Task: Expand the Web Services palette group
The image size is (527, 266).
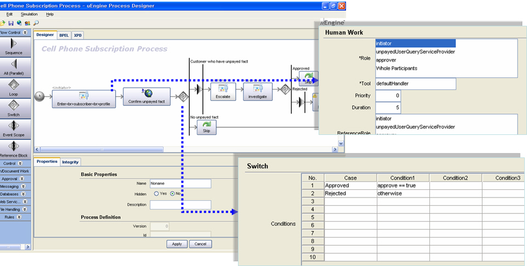Action: pos(25,202)
